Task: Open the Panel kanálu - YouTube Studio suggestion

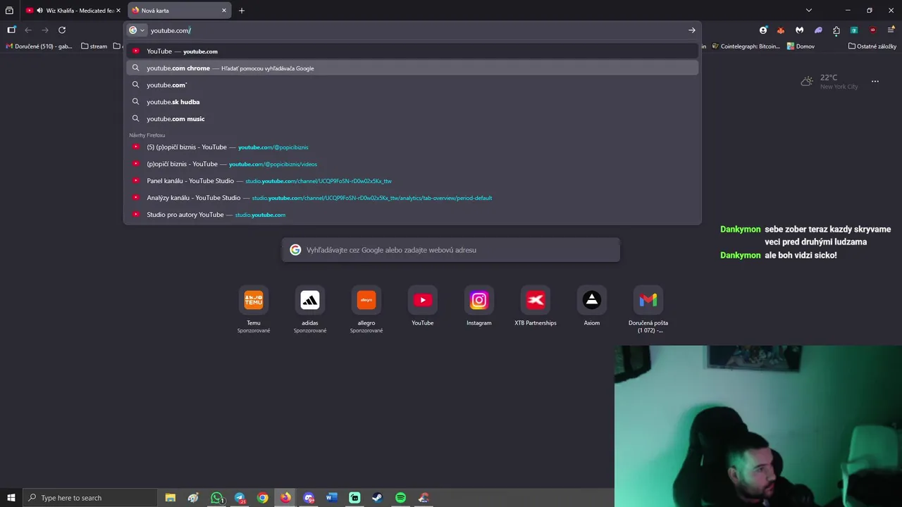Action: click(x=412, y=181)
